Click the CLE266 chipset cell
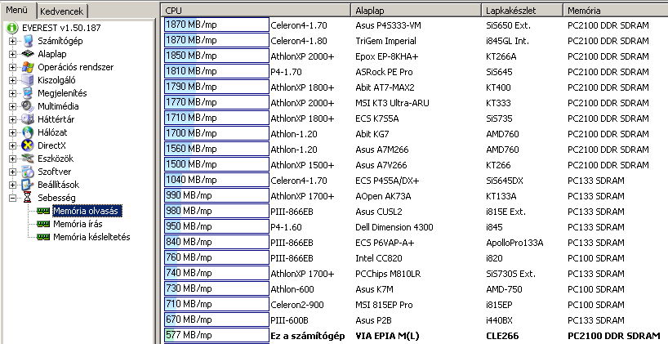668x344 pixels. (502, 336)
